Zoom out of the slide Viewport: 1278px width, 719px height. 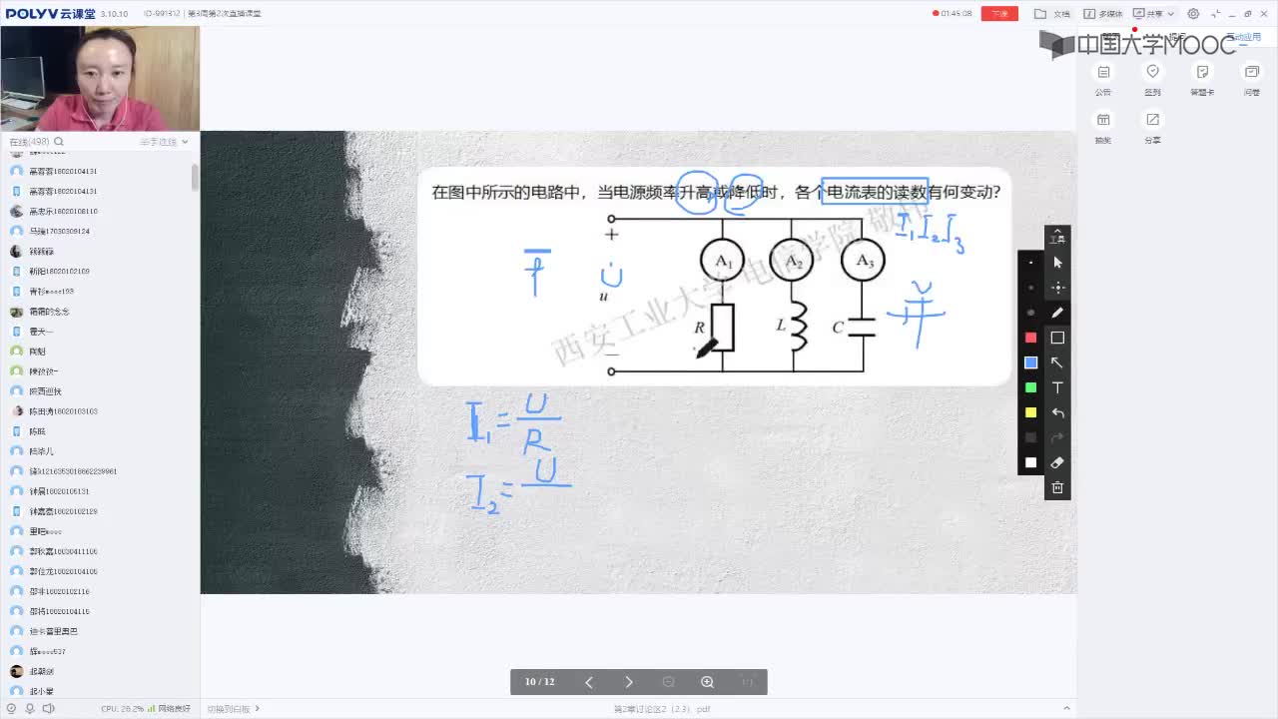[x=668, y=682]
